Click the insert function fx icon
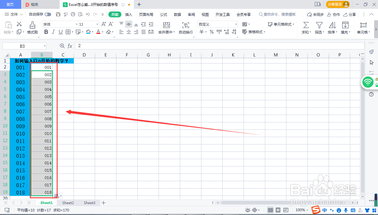378x215 pixels. pyautogui.click(x=70, y=46)
